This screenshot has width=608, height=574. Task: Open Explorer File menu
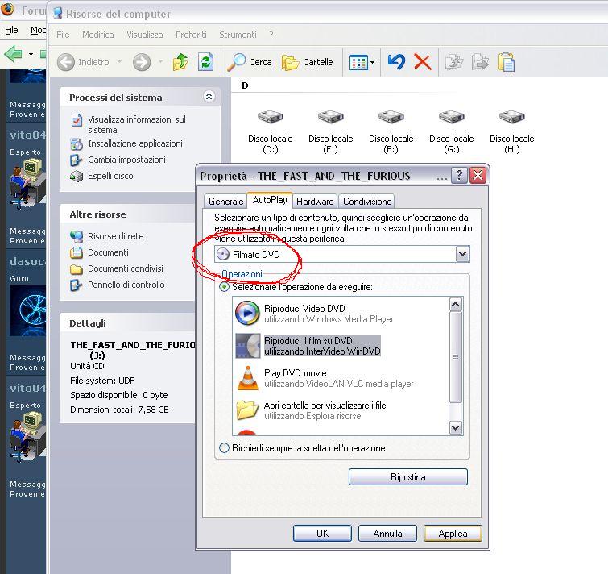(x=63, y=35)
